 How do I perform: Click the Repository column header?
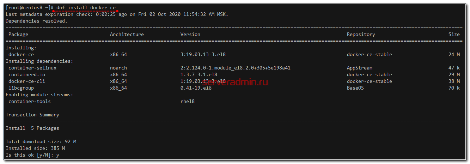point(361,35)
